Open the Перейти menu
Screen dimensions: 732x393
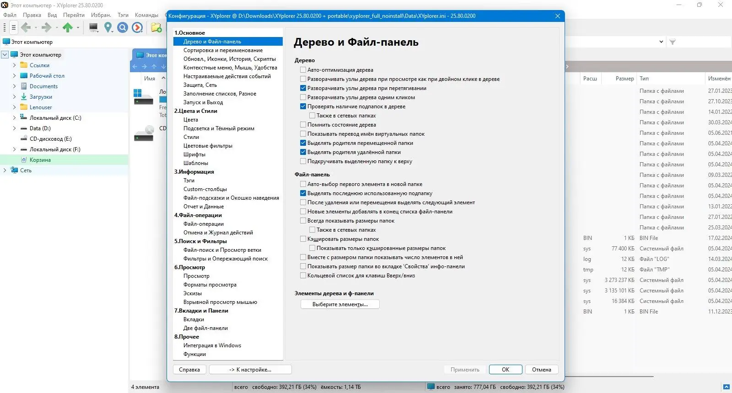pos(74,15)
